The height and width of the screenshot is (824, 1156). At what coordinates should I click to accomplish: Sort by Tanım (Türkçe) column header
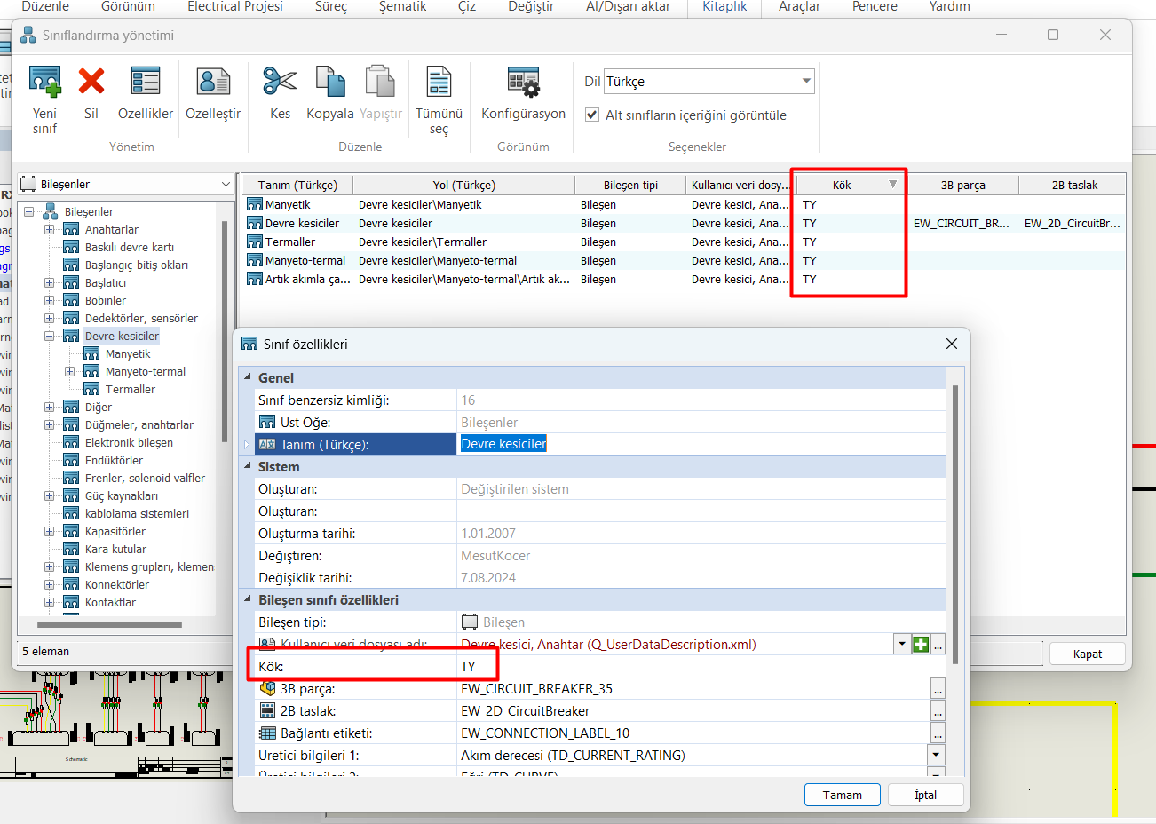pyautogui.click(x=297, y=185)
